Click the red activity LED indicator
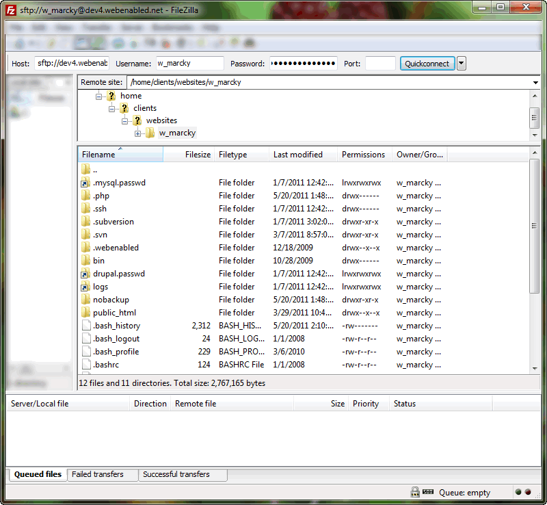547x505 pixels. pos(528,492)
